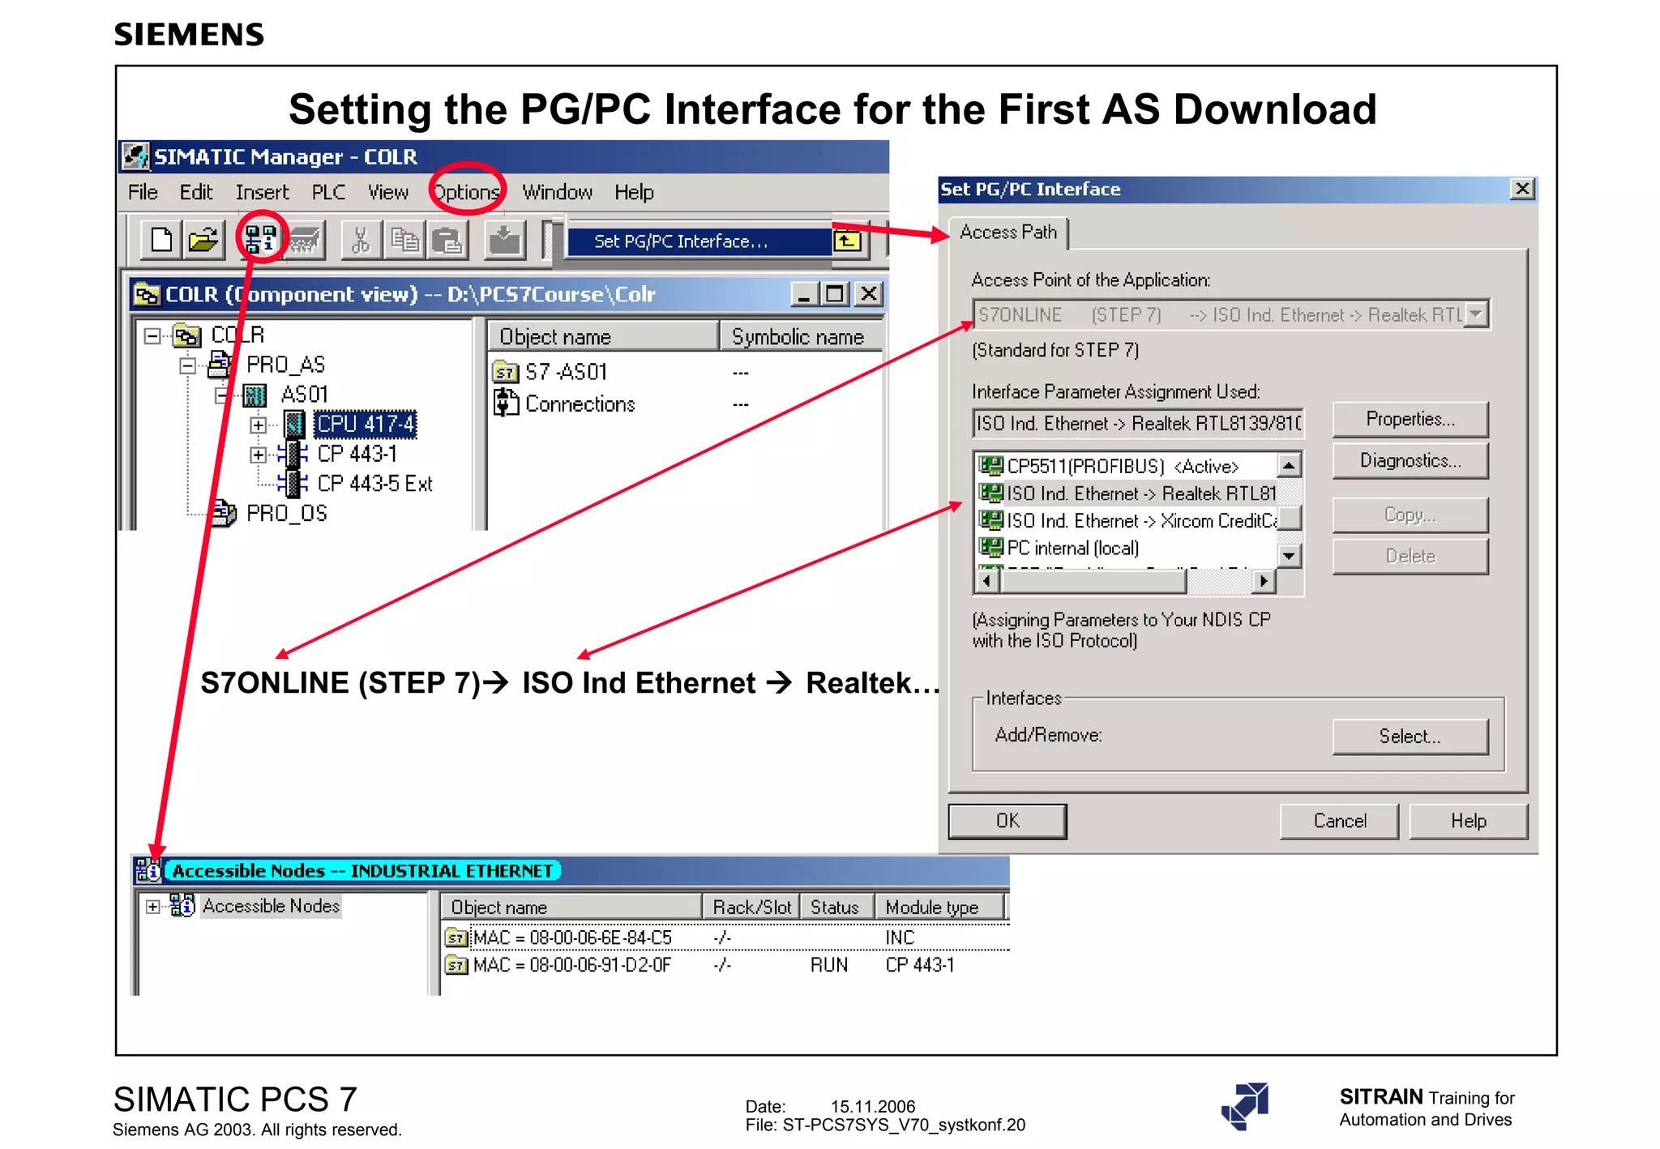The height and width of the screenshot is (1149, 1660).
Task: Click the Open Project folder icon
Action: click(x=203, y=240)
